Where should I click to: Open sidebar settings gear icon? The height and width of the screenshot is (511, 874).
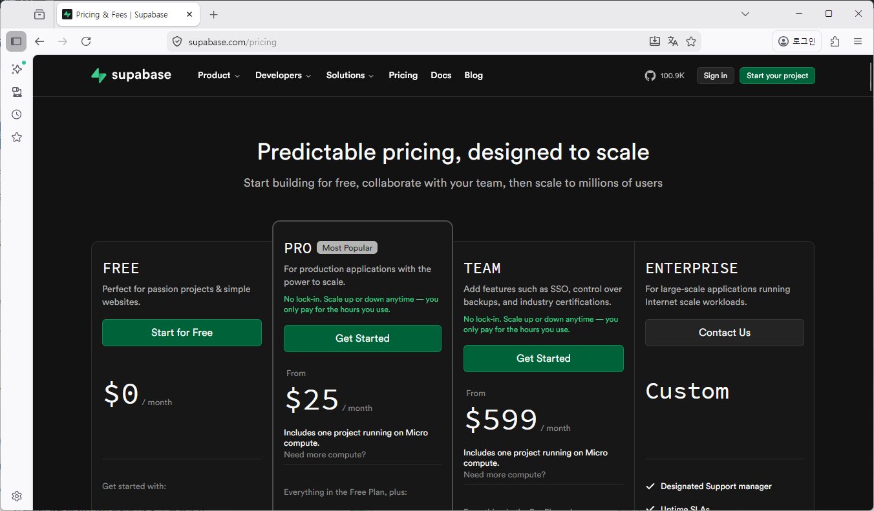(x=17, y=496)
